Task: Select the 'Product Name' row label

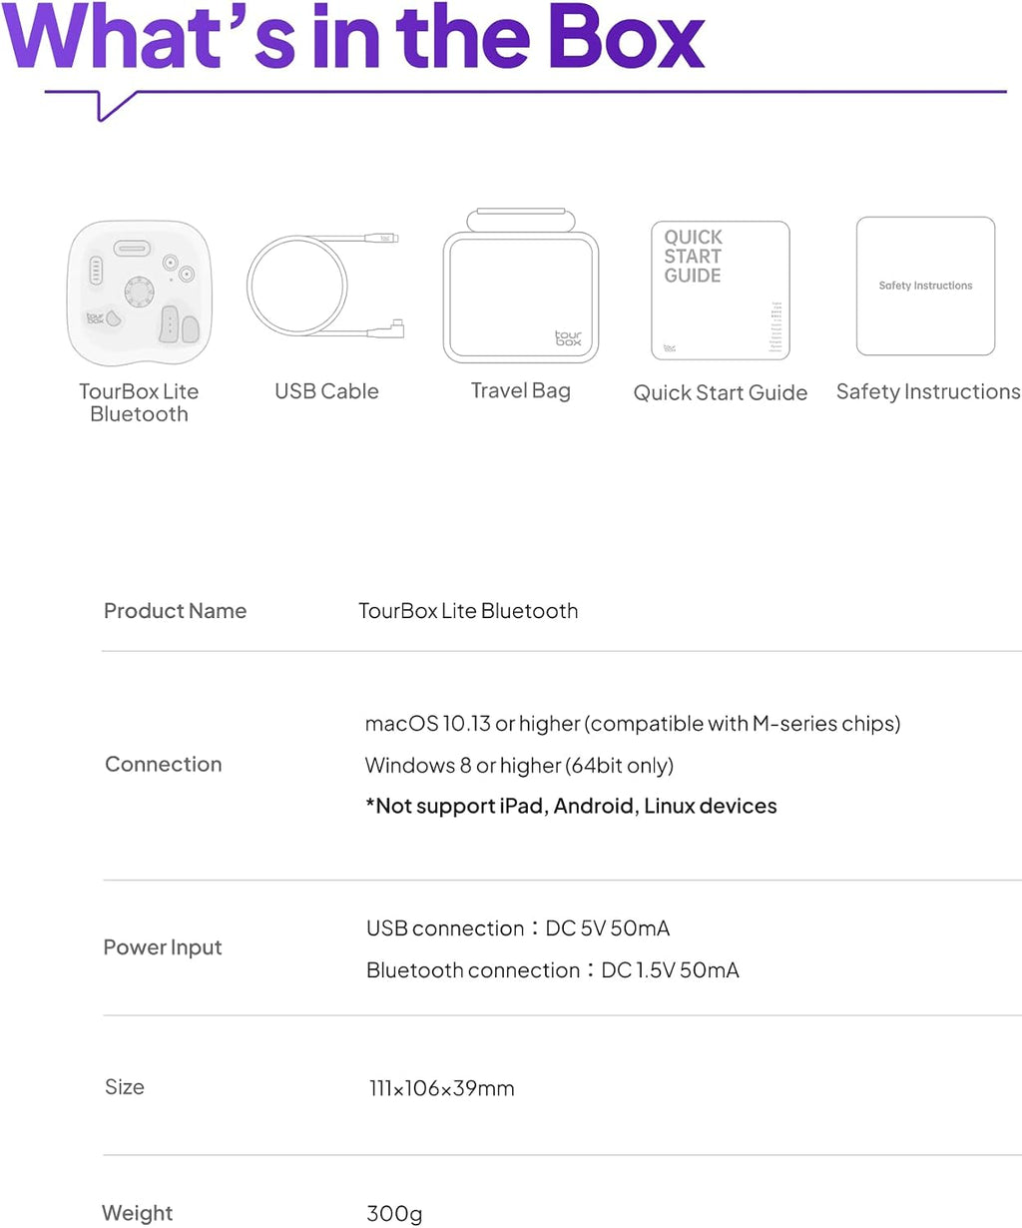Action: coord(175,611)
